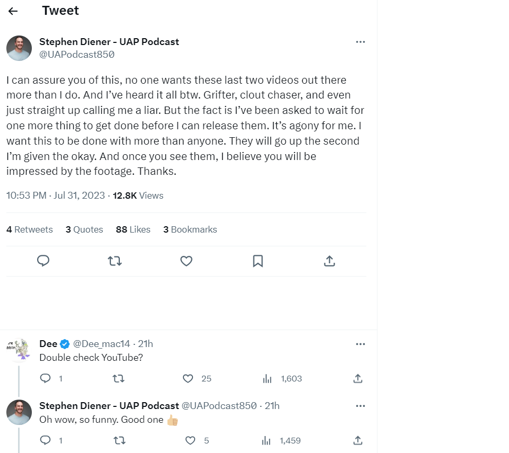
Task: Open more options on main tweet
Action: [361, 42]
